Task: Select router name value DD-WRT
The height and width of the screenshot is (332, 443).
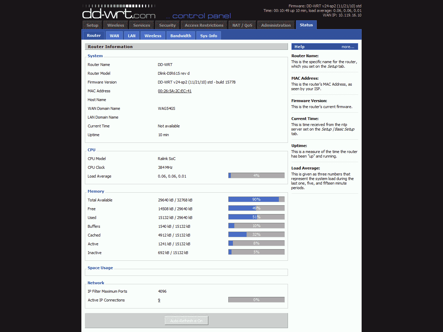Action: 165,65
